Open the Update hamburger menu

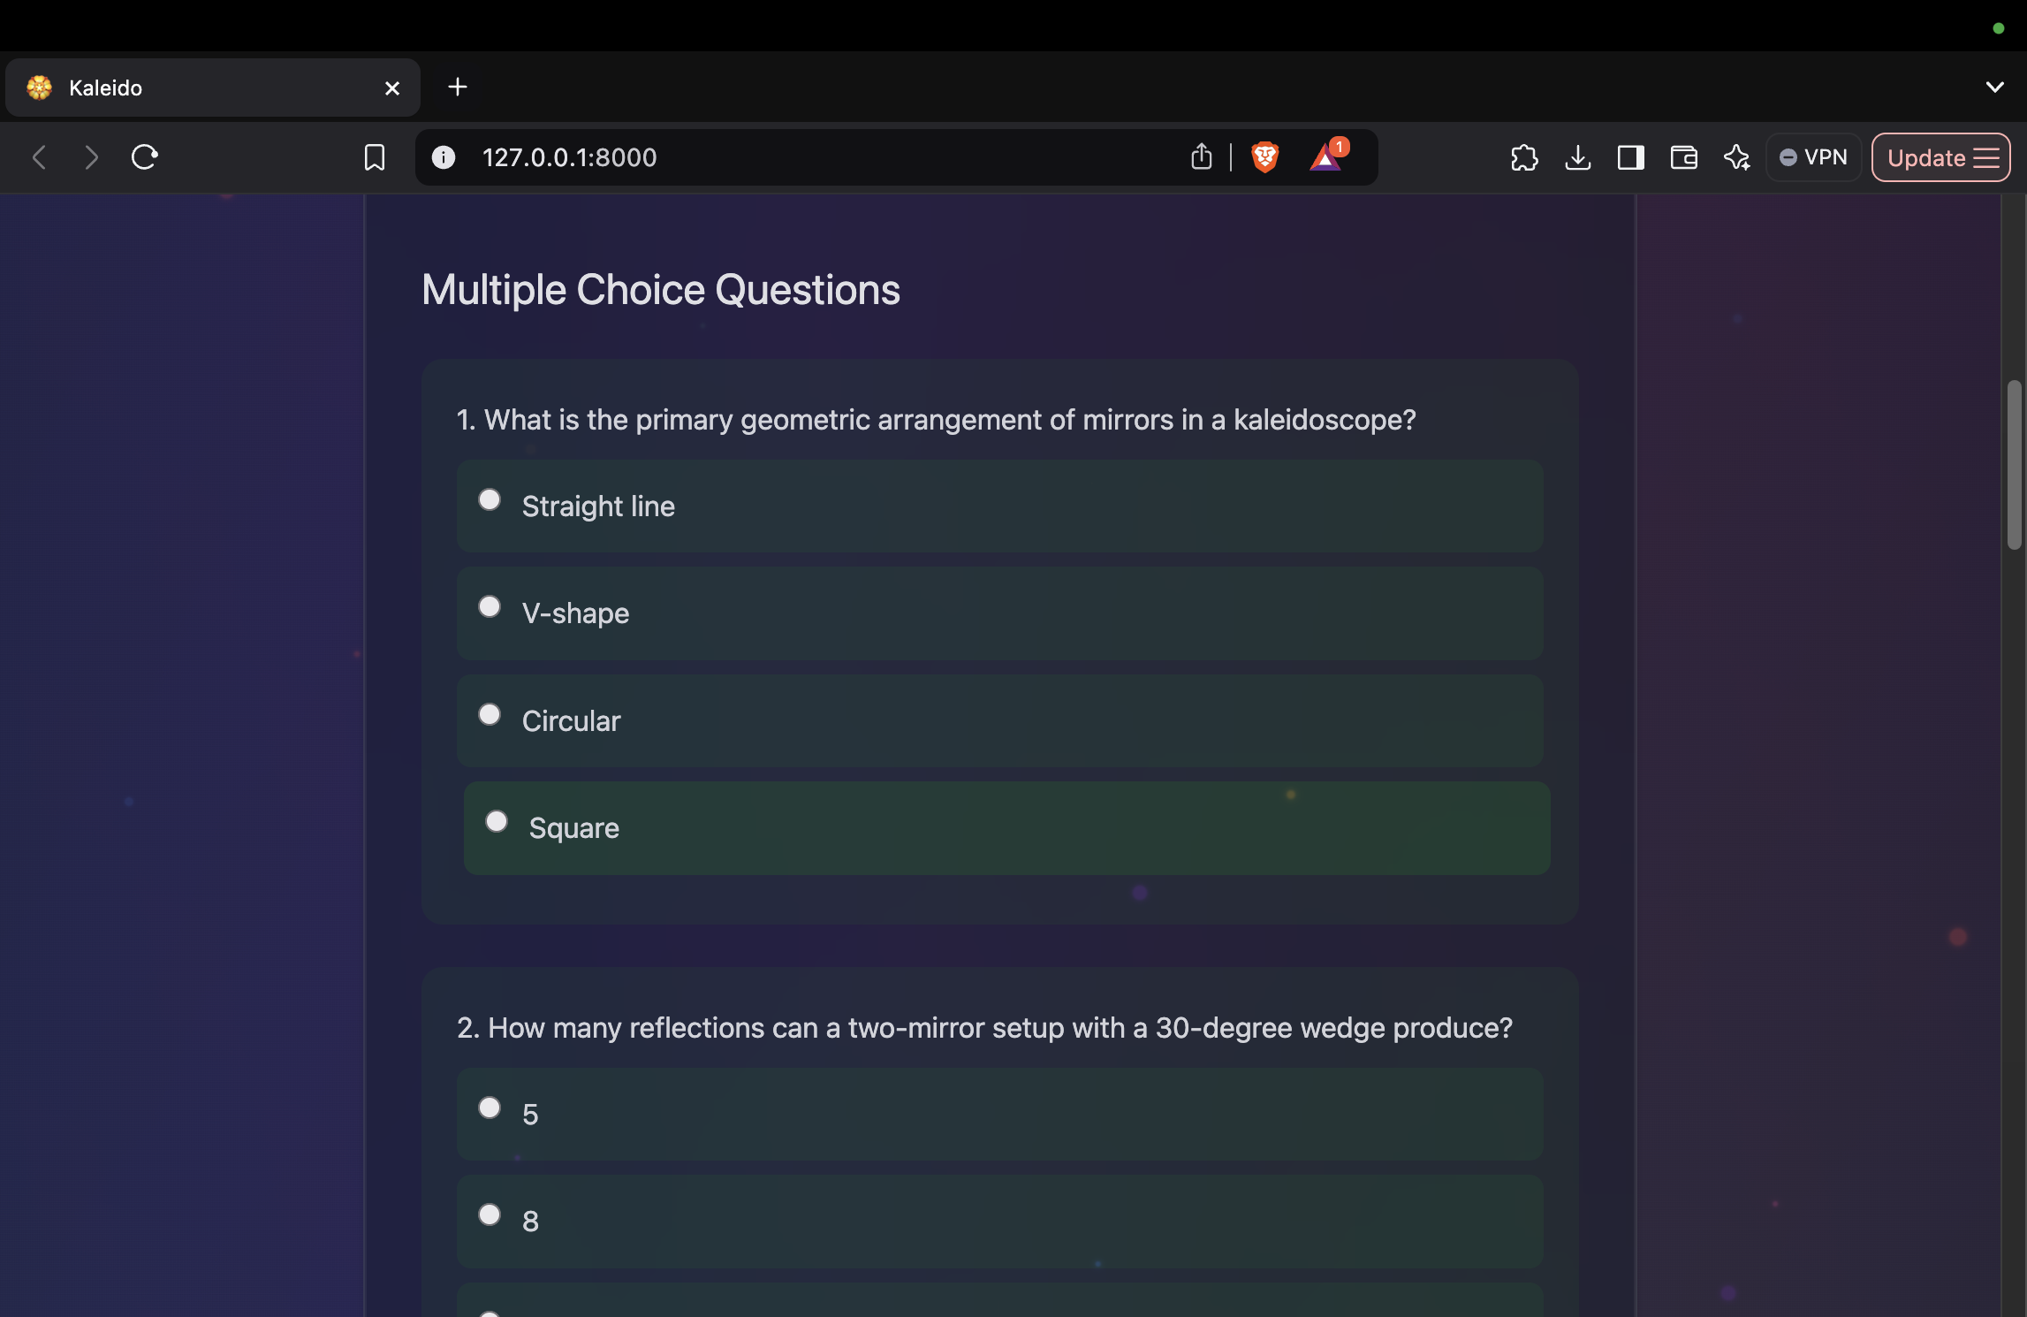[1941, 157]
